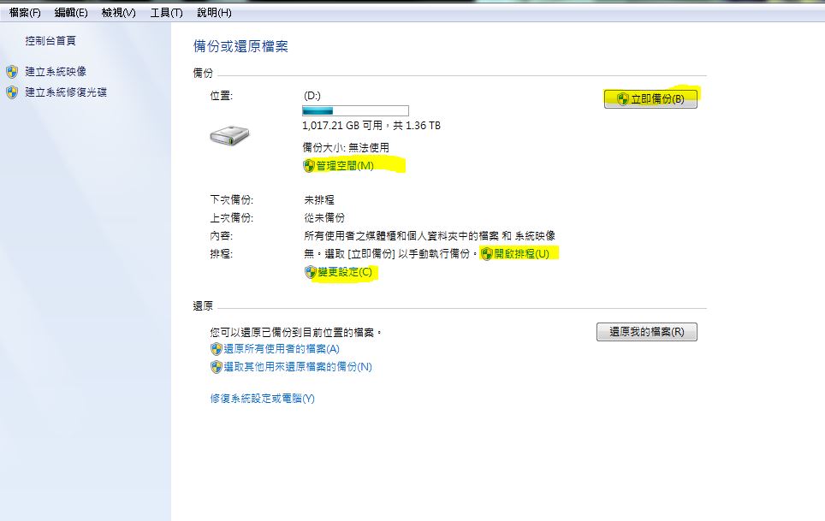Open 修復系統設定或電腦(Y) link
Viewport: 825px width, 521px height.
262,398
